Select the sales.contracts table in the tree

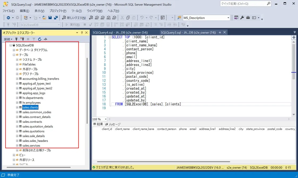32,122
